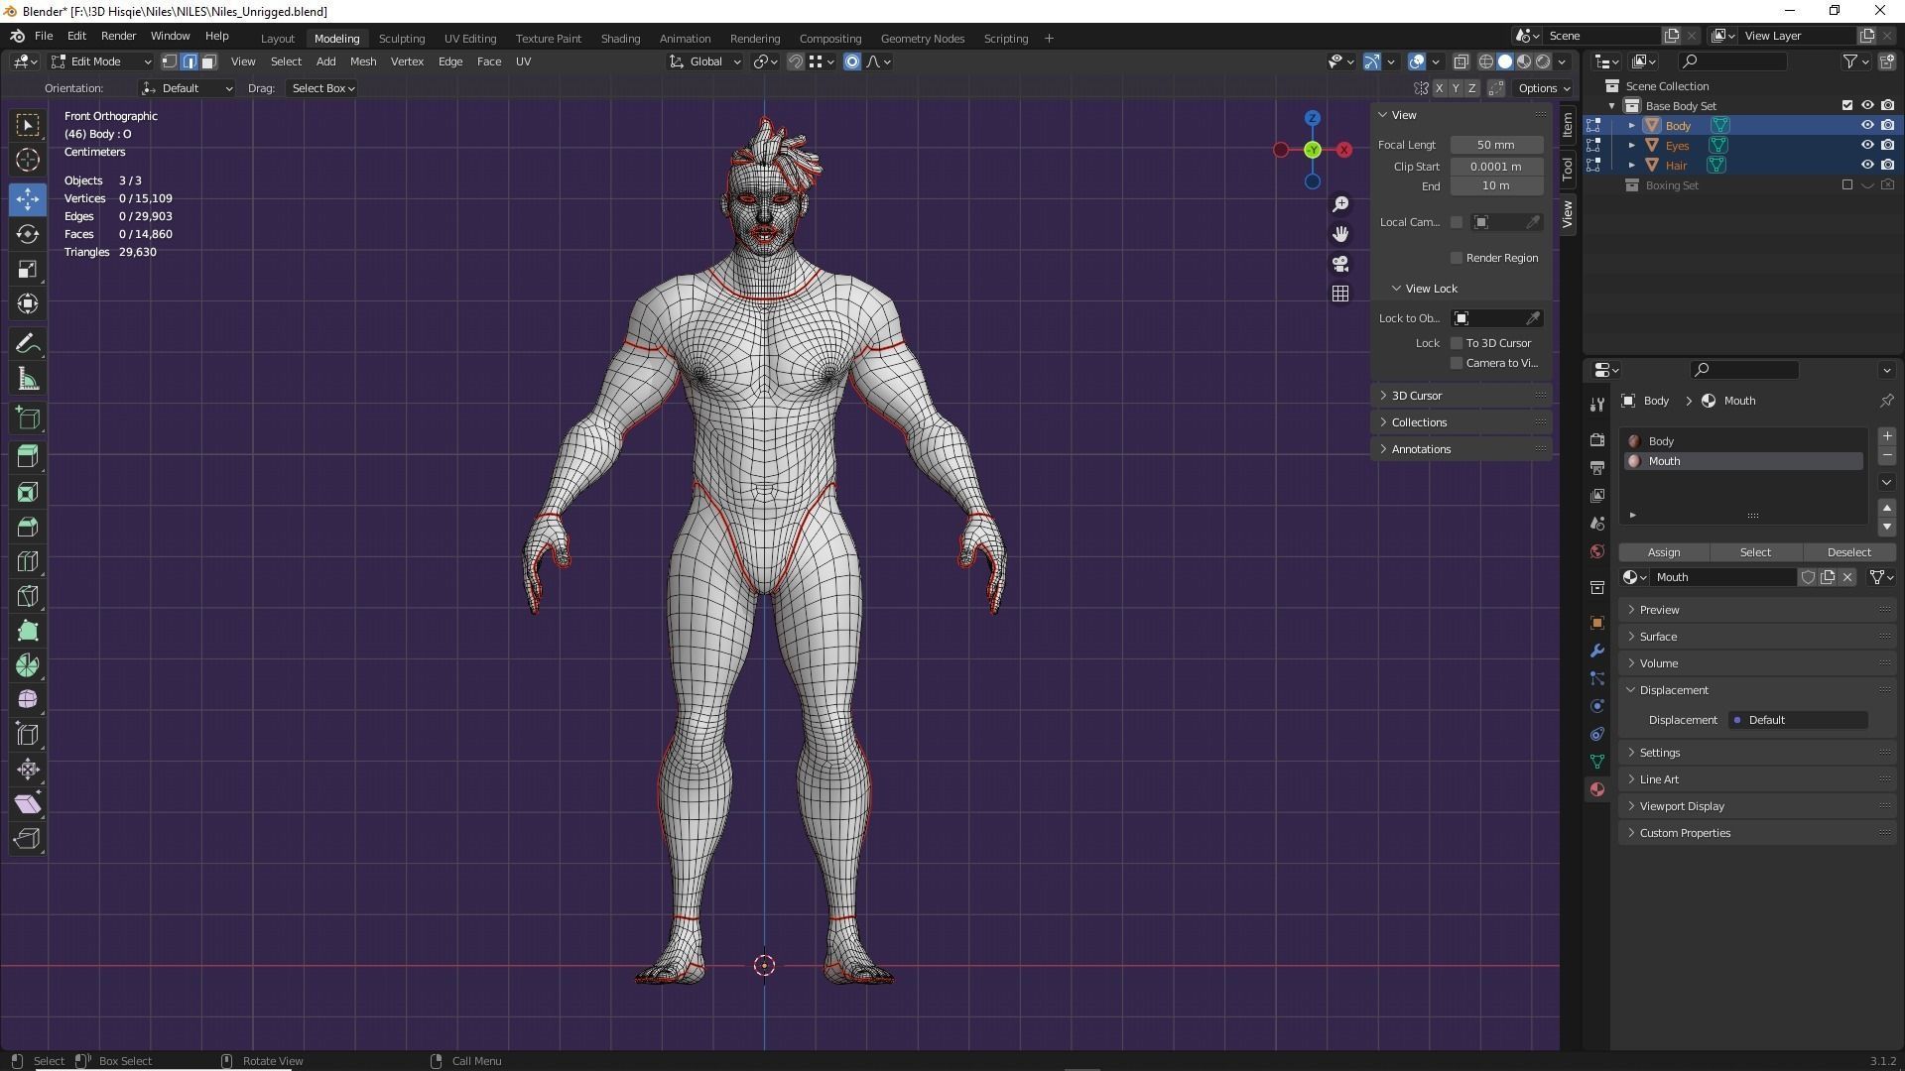The height and width of the screenshot is (1071, 1905).
Task: Switch to the Sculpting workspace tab
Action: [401, 39]
